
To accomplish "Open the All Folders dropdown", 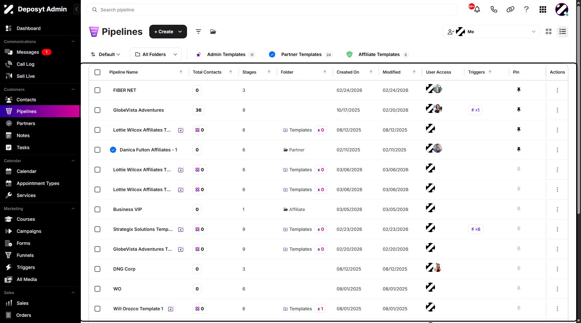I will click(156, 54).
